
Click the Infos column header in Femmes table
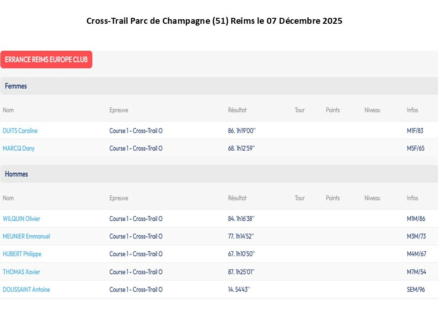pos(412,110)
